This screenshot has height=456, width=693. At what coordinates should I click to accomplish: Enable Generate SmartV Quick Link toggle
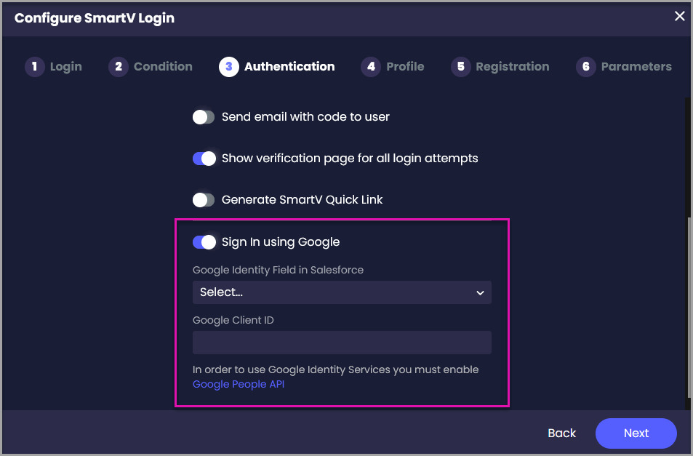point(204,200)
